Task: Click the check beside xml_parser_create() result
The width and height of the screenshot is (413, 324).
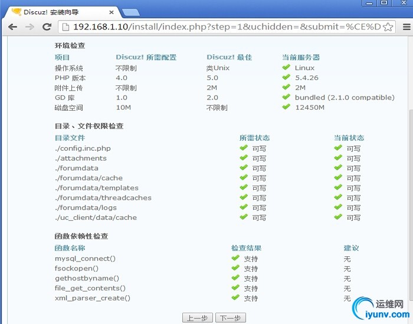Action: tap(235, 297)
